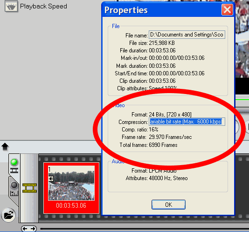Click the green storyboard view button

click(x=14, y=162)
